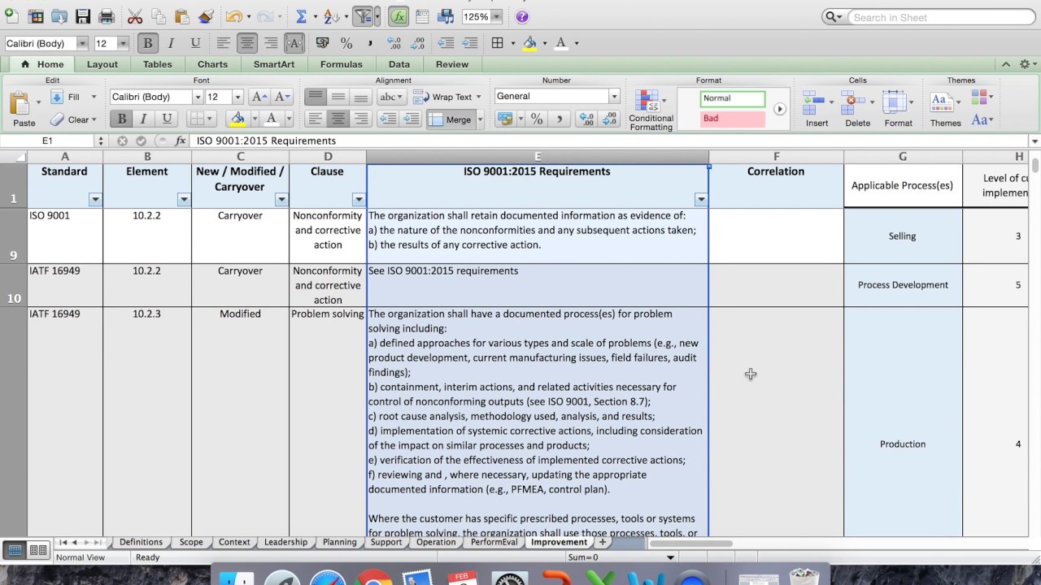Image resolution: width=1041 pixels, height=585 pixels.
Task: Undo the last action
Action: pos(233,16)
